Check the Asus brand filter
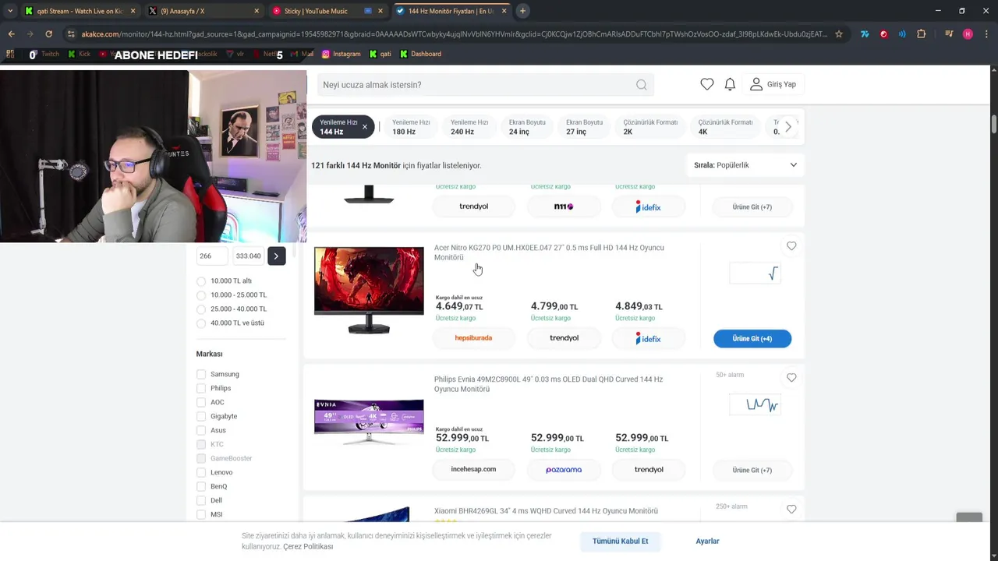 point(201,430)
